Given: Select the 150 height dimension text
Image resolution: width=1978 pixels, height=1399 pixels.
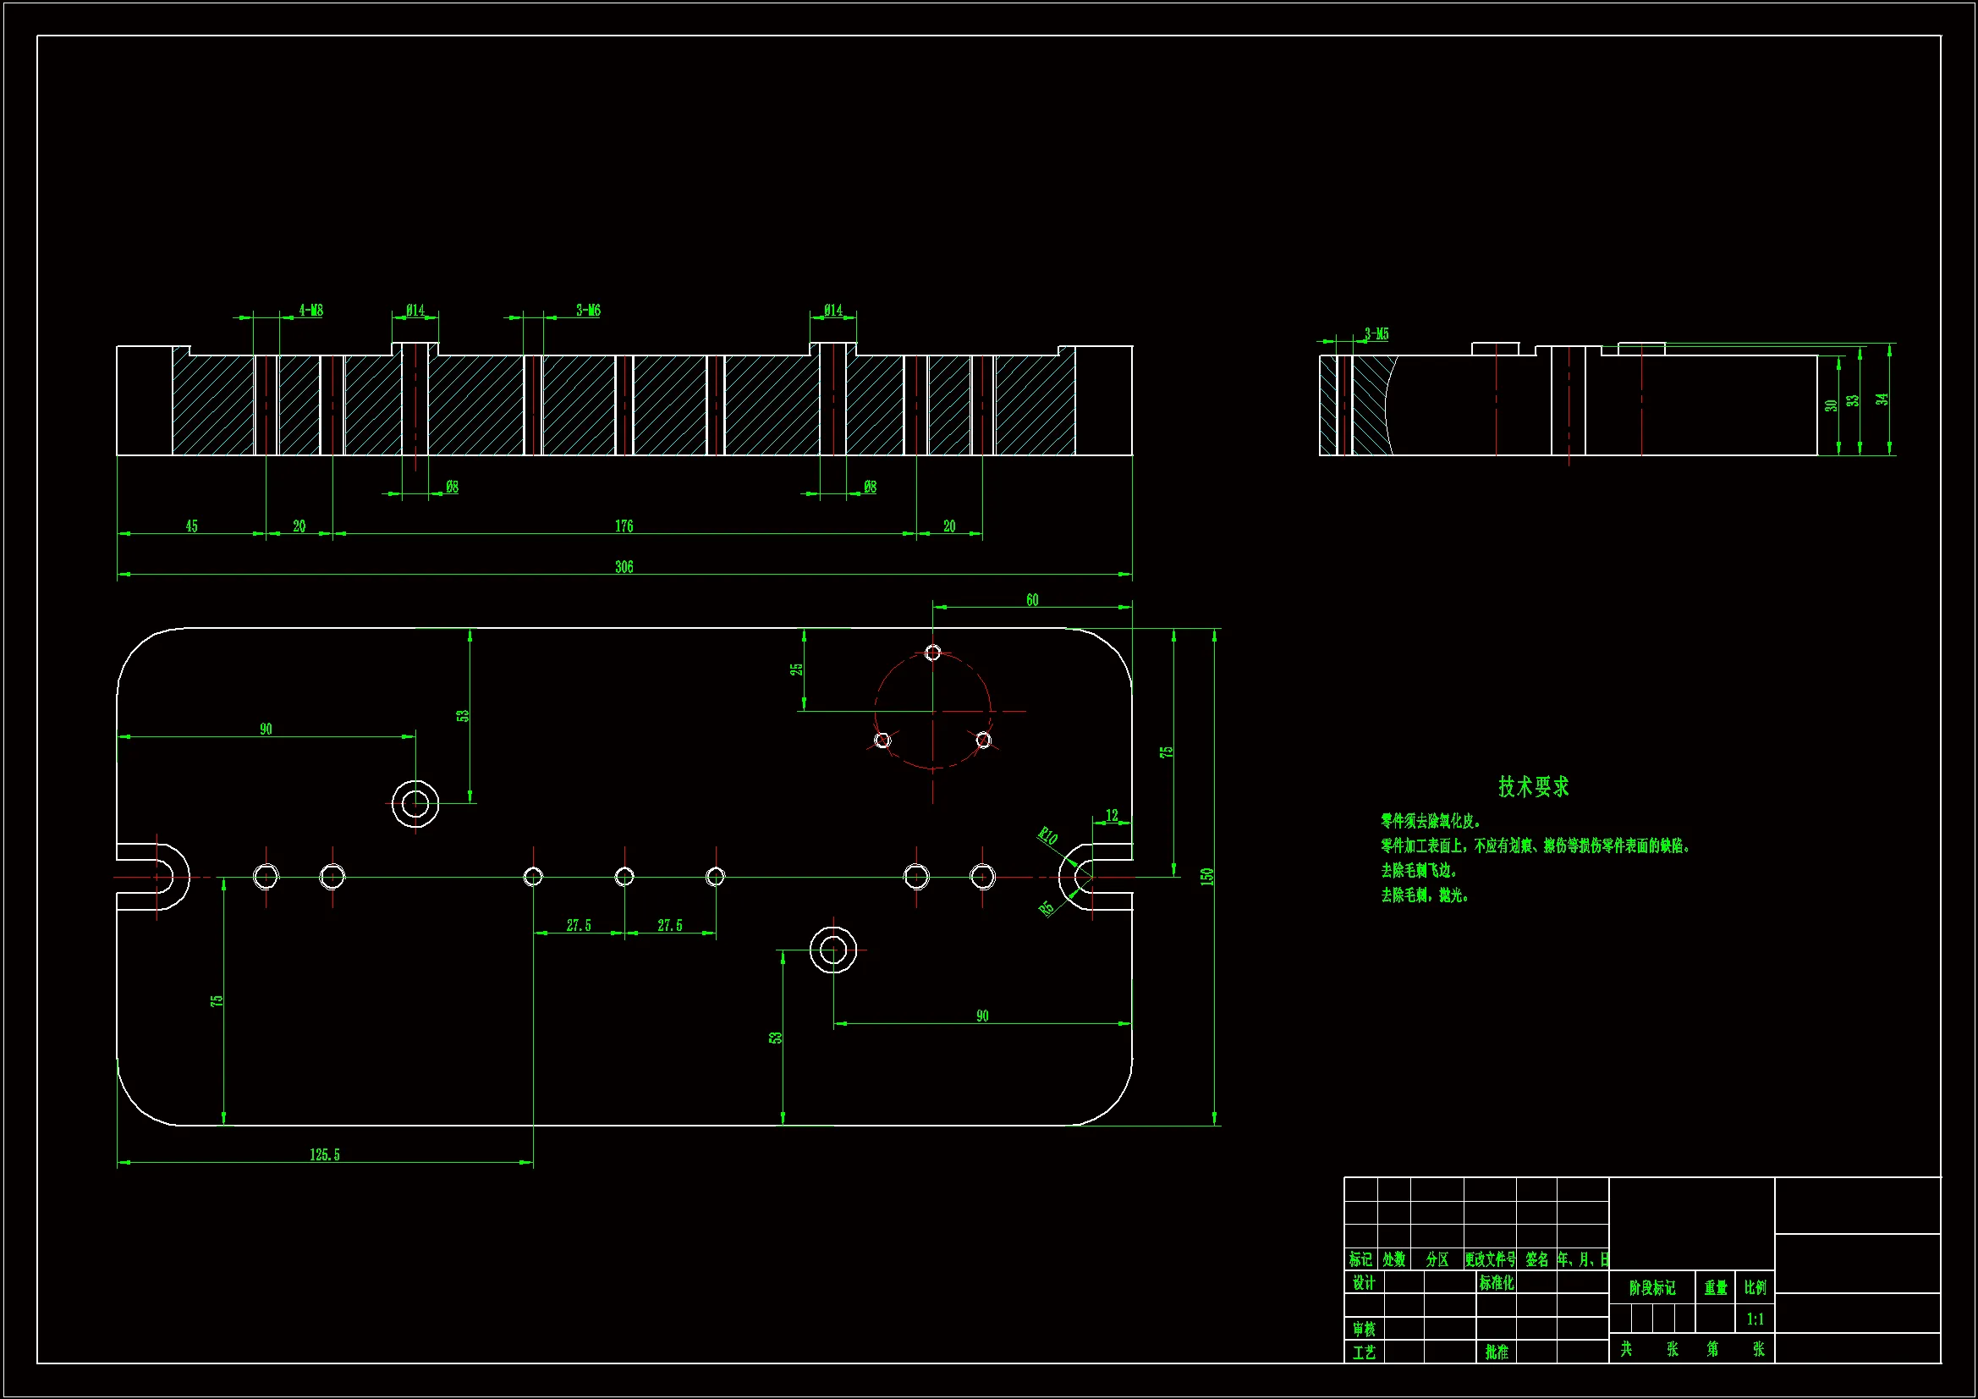Looking at the screenshot, I should 1207,876.
